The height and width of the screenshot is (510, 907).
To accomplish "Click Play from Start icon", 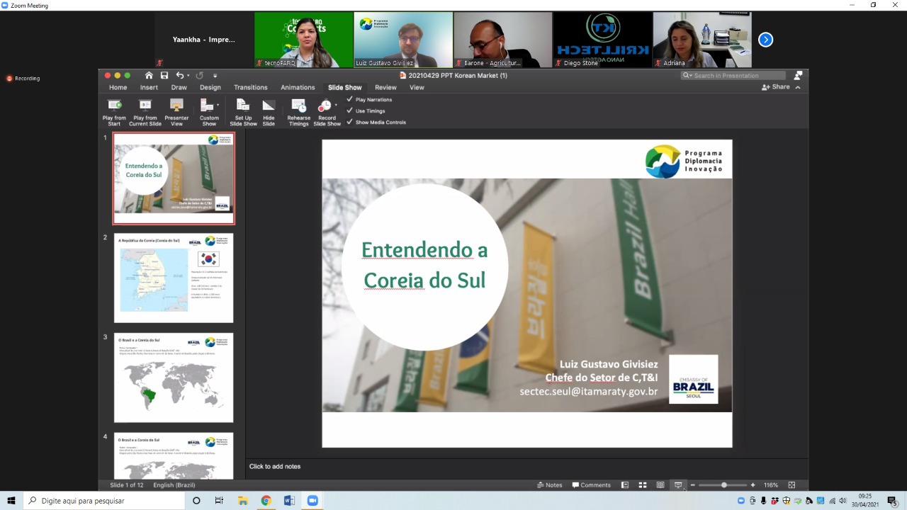I will 114,106.
